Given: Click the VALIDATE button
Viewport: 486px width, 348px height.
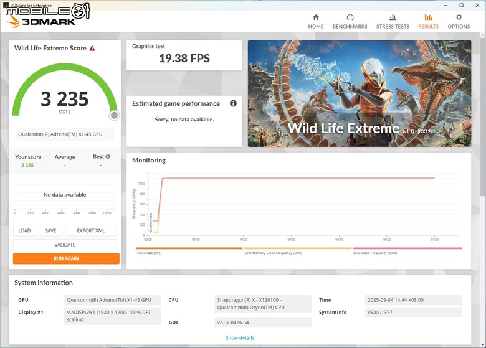Looking at the screenshot, I should [65, 245].
